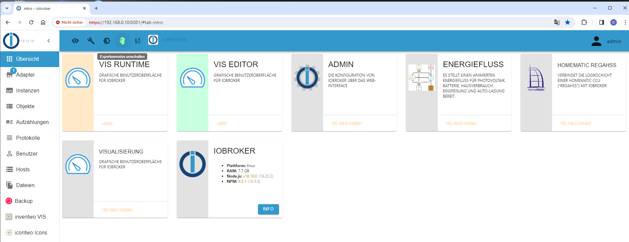Open the Adapter menu item
The width and height of the screenshot is (629, 242).
[x=30, y=75]
